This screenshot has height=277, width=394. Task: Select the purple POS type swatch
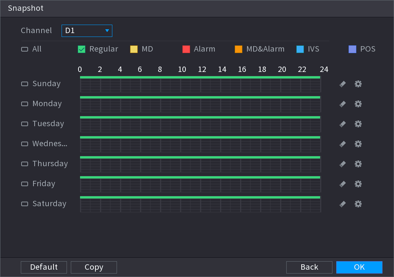coord(352,49)
